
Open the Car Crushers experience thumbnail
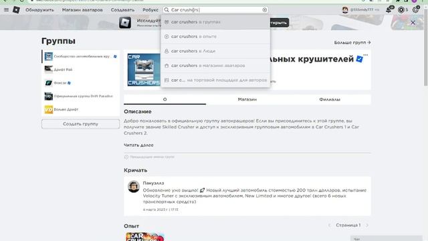145,236
